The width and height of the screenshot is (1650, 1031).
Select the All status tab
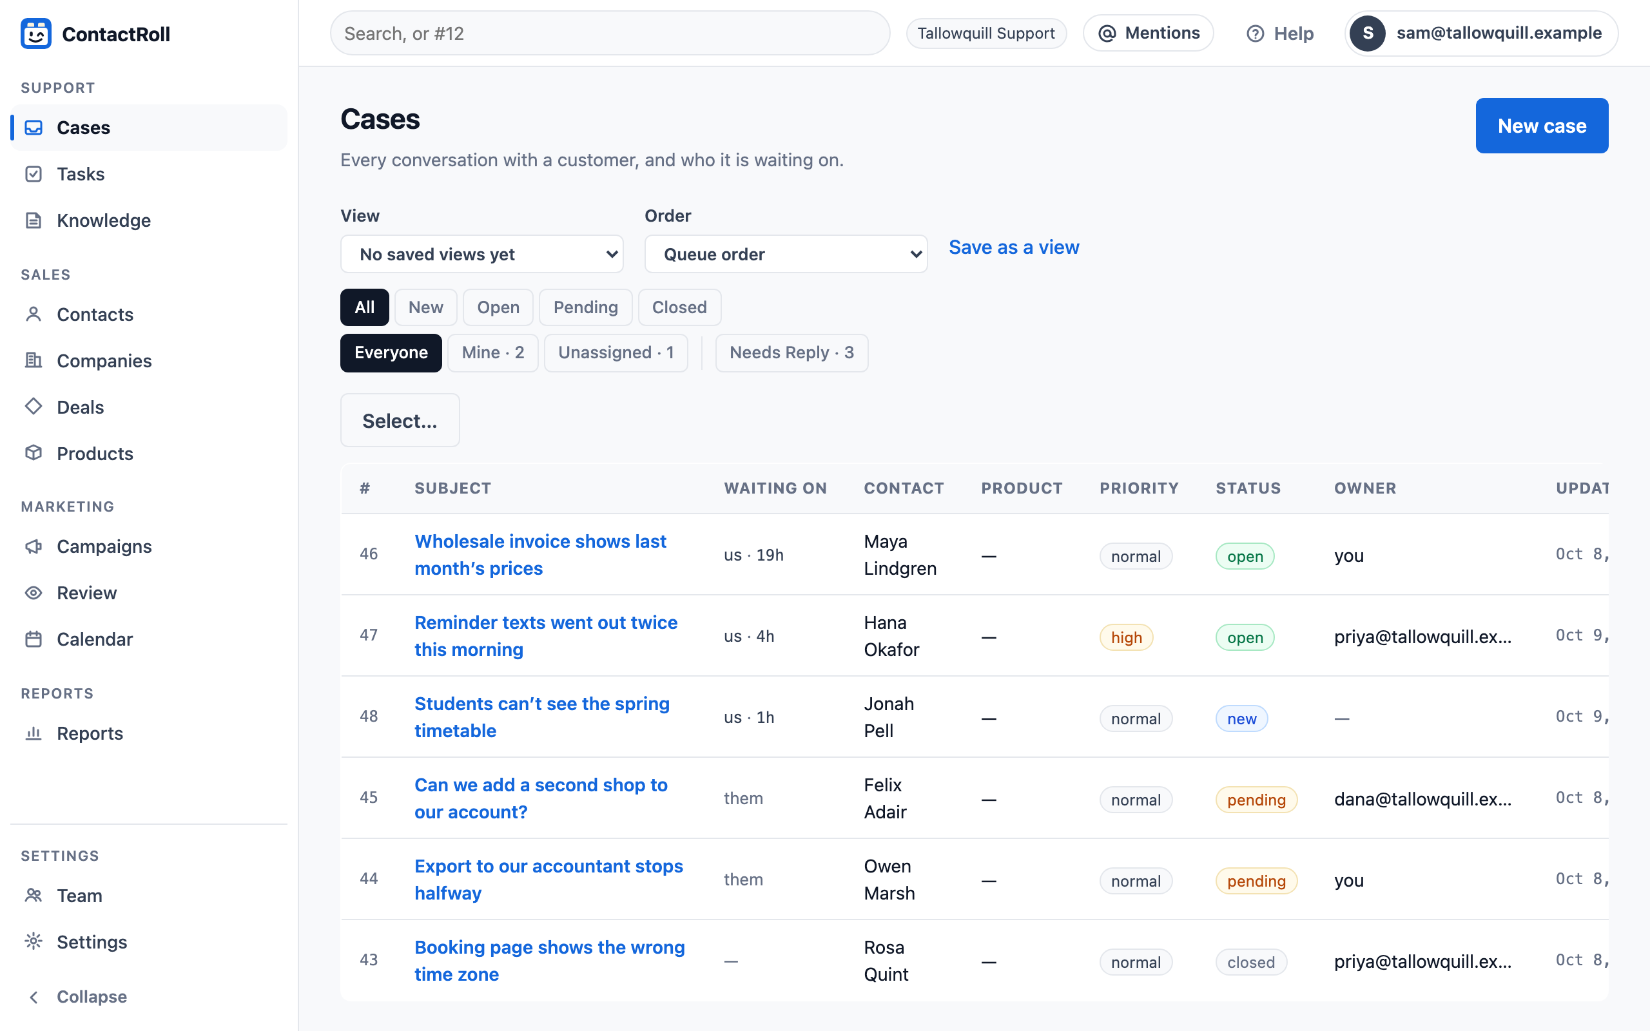[x=365, y=307]
